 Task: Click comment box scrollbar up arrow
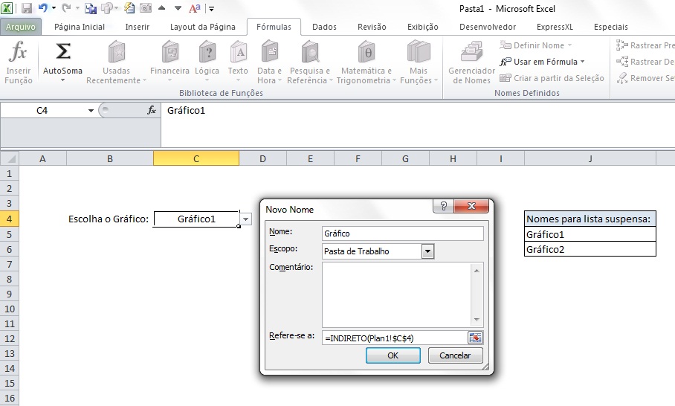[477, 271]
